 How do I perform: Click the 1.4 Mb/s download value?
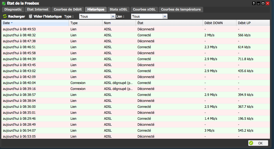(211, 118)
